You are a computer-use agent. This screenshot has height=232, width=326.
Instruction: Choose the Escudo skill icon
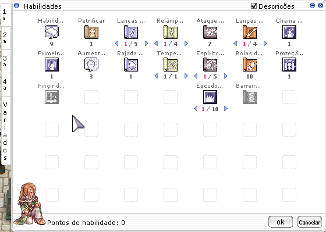210,97
